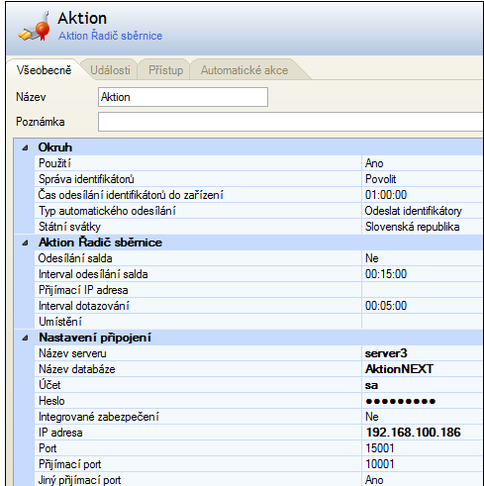Click the Aktion controller header icon

pos(35,26)
